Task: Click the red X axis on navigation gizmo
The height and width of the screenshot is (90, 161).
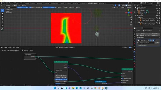Action: (x=131, y=12)
